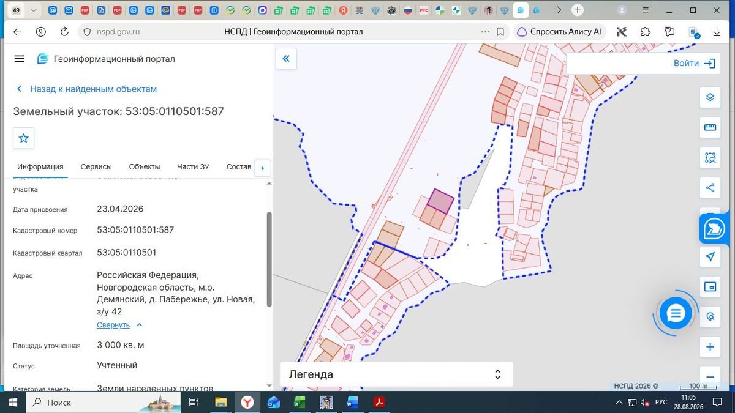Switch to the Части ЗУ tab
This screenshot has height=413, width=735.
[x=193, y=167]
